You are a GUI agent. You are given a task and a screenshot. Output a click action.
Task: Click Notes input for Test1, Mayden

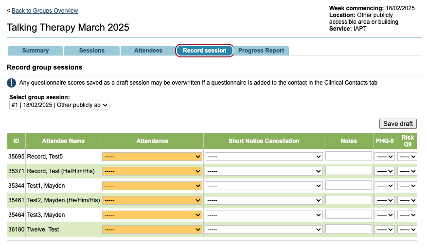(x=348, y=185)
